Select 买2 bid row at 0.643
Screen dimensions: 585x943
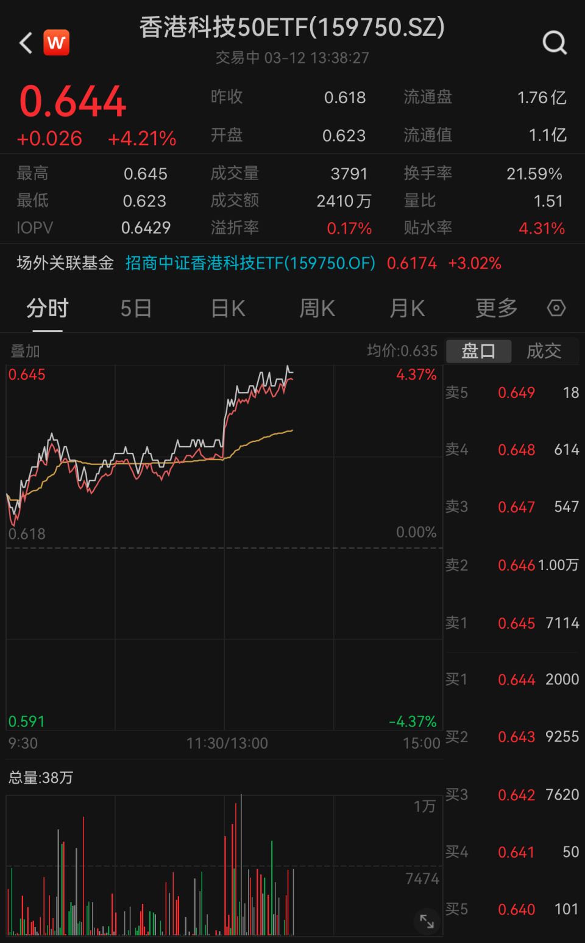coord(512,737)
